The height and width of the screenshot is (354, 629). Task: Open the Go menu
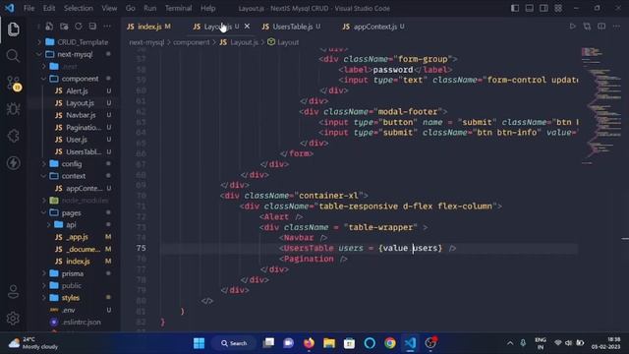coord(131,8)
